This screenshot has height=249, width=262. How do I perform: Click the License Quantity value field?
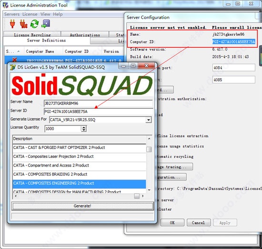pyautogui.click(x=63, y=129)
